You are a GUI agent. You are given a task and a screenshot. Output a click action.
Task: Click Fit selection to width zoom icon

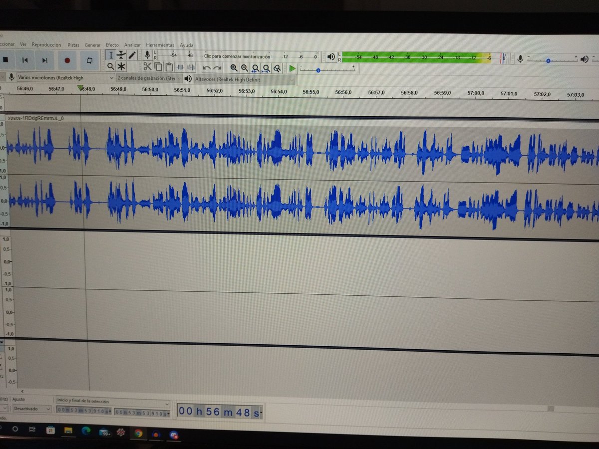click(256, 68)
